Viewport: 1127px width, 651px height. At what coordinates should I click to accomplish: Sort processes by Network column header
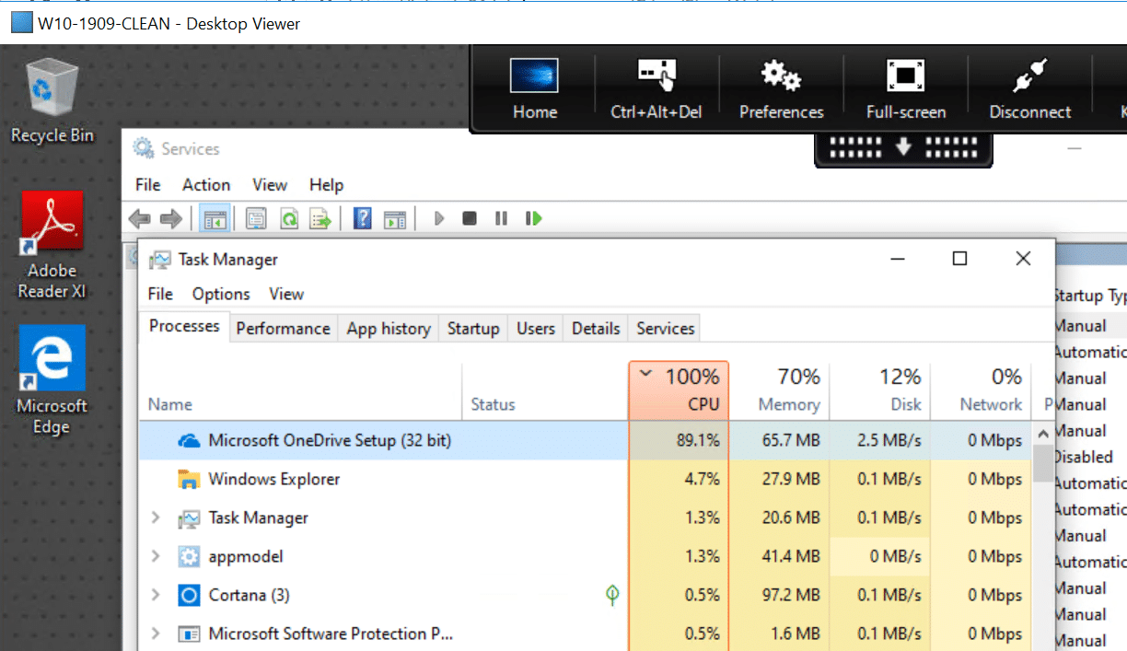point(981,390)
